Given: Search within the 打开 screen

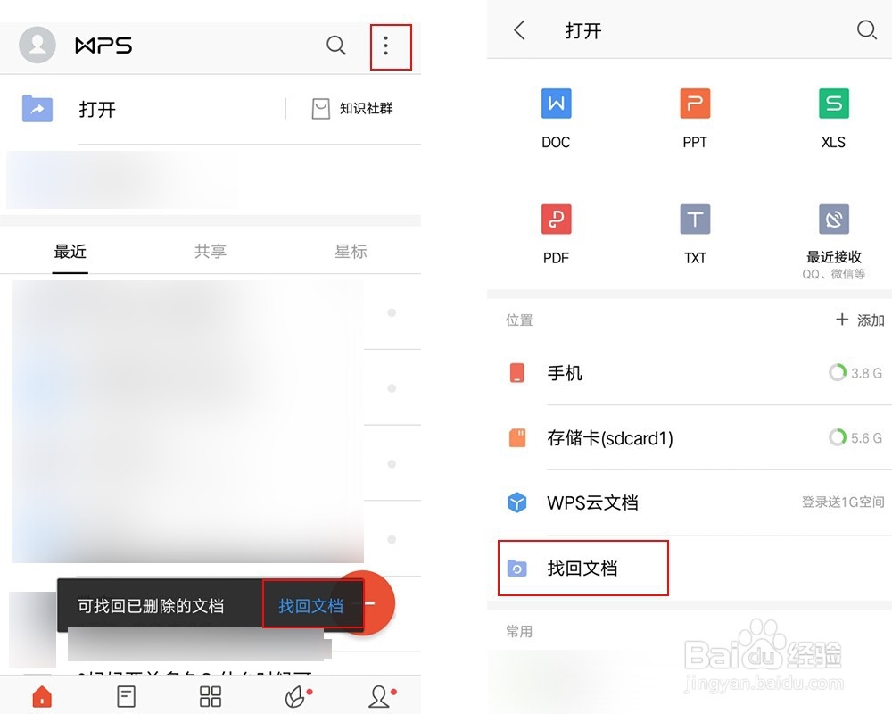Looking at the screenshot, I should tap(866, 29).
